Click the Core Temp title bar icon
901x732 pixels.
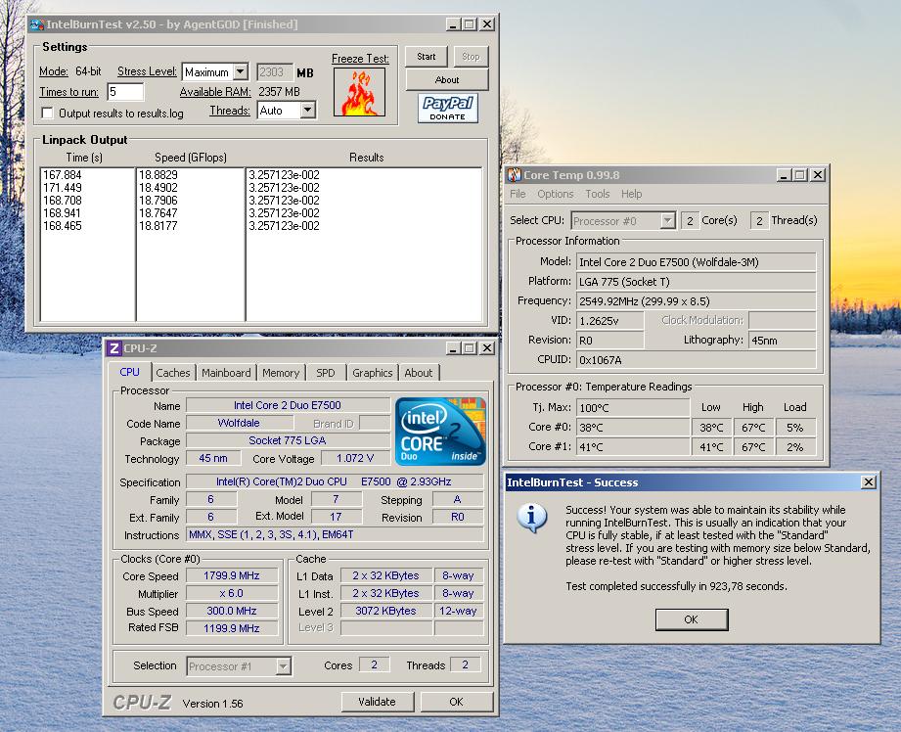coord(515,175)
